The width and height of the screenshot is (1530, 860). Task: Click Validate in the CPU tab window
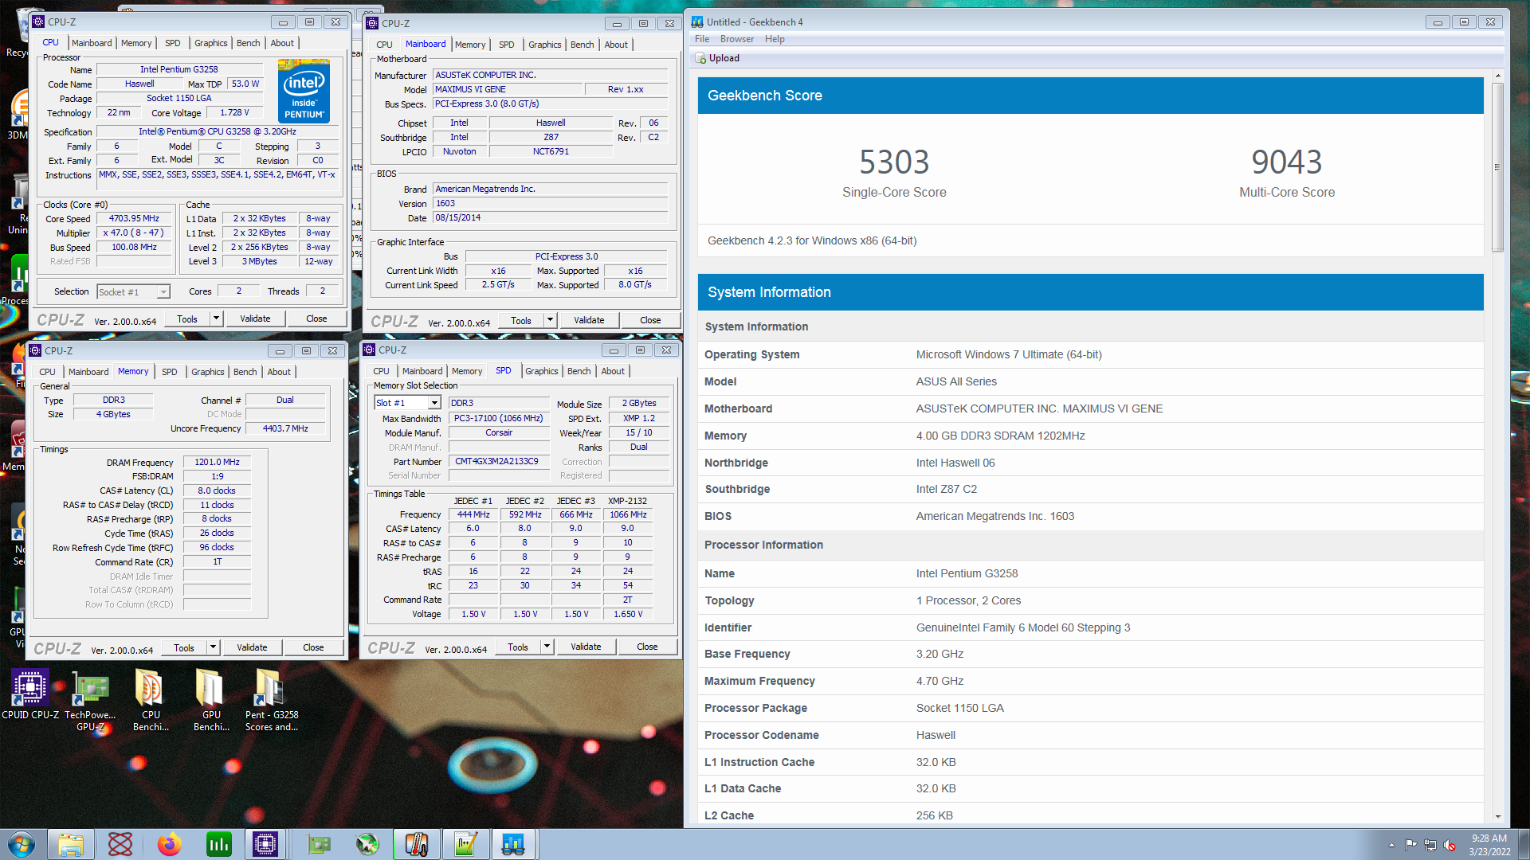[x=256, y=319]
